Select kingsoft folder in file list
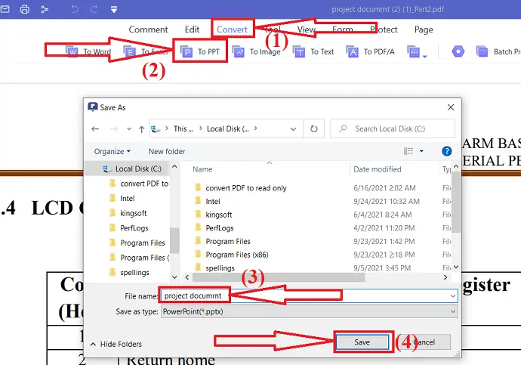The height and width of the screenshot is (365, 521). [x=213, y=215]
